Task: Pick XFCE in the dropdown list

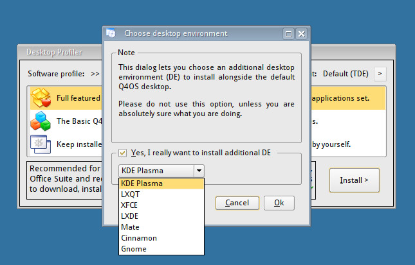Action: point(161,205)
